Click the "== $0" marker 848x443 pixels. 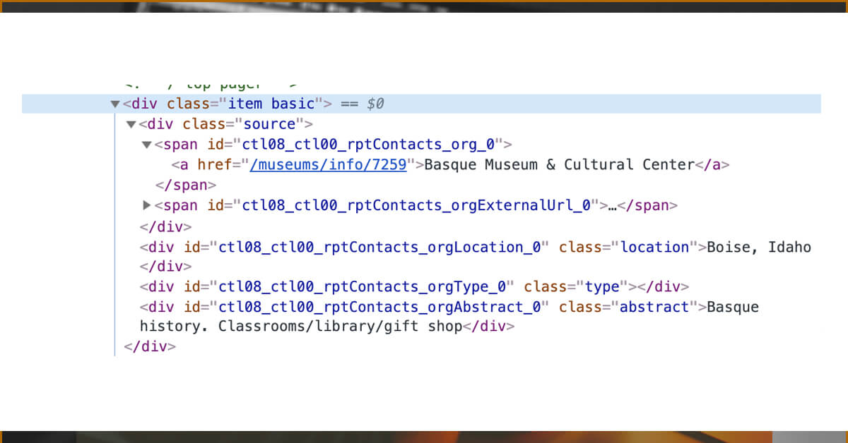coord(363,104)
